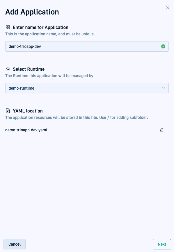Click the subfolder hint text under YAML location
Image resolution: width=174 pixels, height=252 pixels.
[77, 117]
